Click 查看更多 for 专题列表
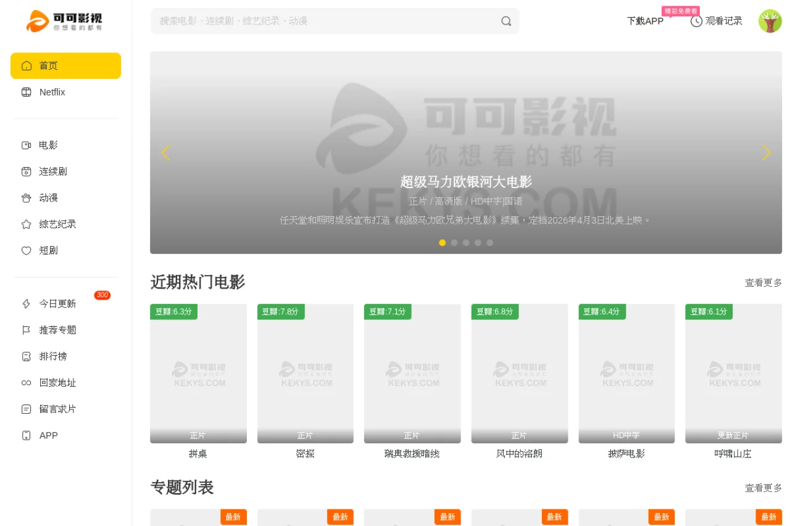 click(763, 488)
